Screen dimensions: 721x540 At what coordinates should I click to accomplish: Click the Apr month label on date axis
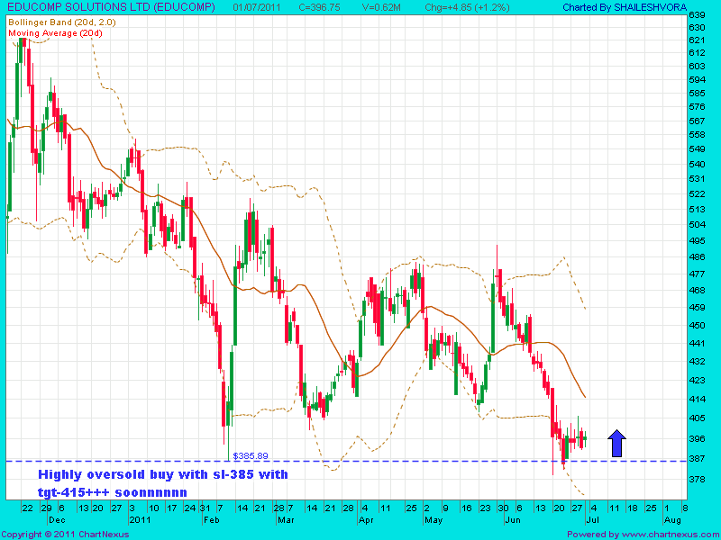365,520
